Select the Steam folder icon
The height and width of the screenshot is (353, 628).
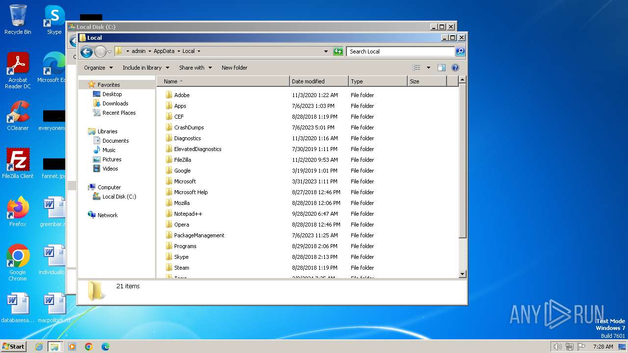169,268
